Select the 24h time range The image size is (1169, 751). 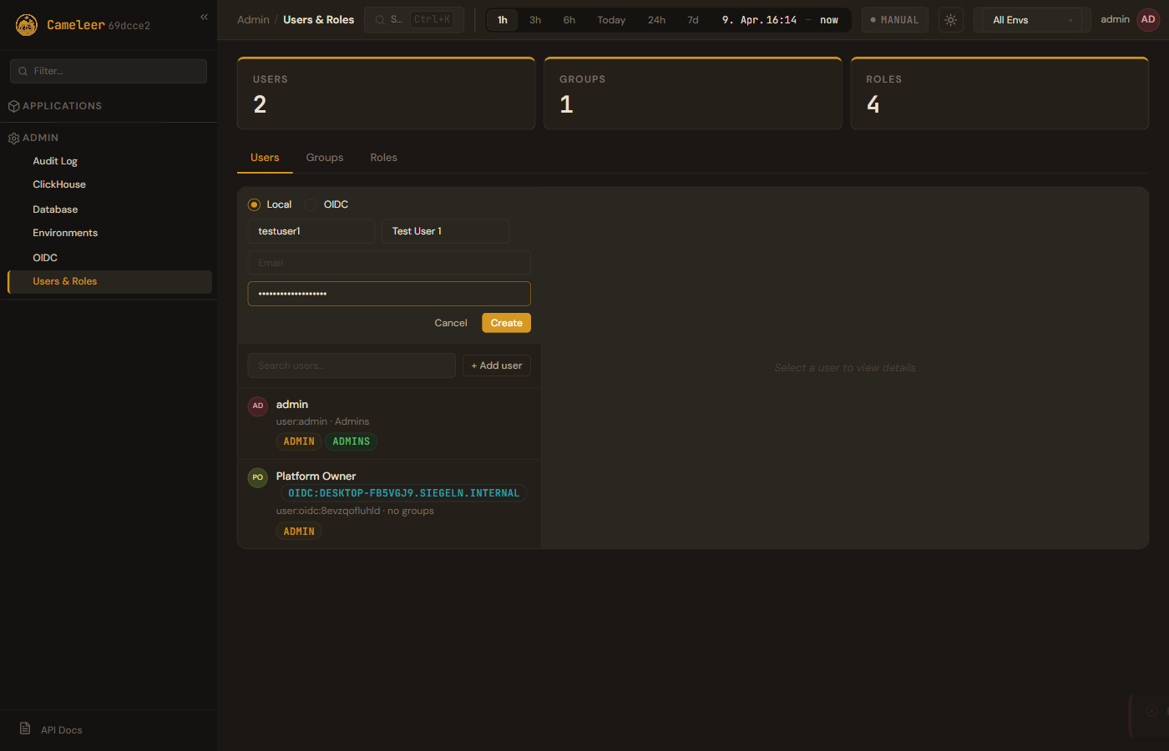[656, 20]
